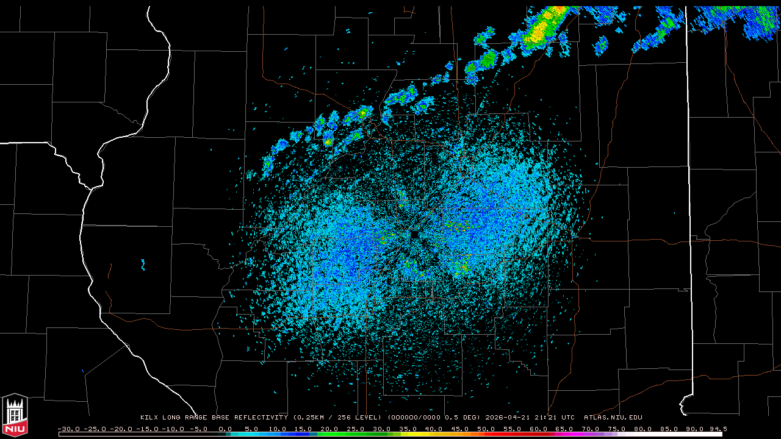Screen dimensions: 781x439
Task: Click the yellow-orange storm core at top
Action: tap(541, 29)
